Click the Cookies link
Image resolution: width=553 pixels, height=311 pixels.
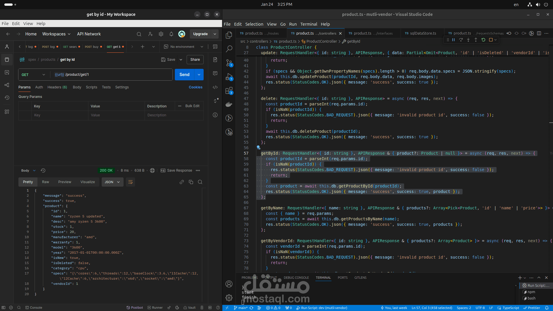(196, 87)
